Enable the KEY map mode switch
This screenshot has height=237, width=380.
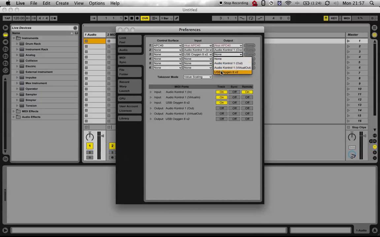(x=334, y=18)
